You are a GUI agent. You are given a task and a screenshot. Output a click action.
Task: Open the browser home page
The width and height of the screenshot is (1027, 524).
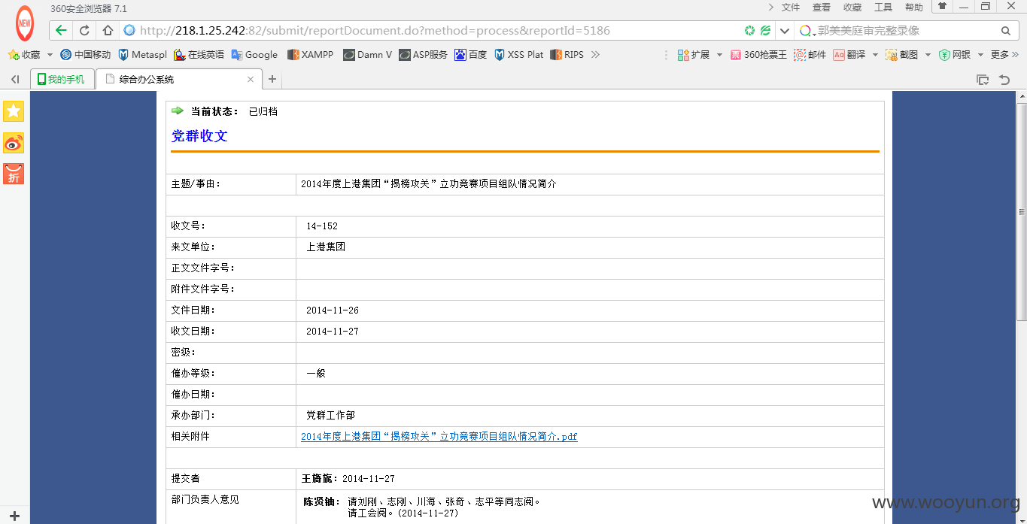click(108, 31)
